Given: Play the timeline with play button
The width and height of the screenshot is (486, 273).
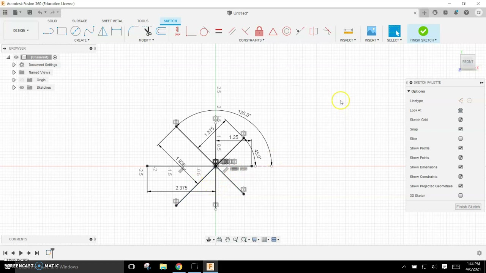Looking at the screenshot, I should tap(21, 253).
